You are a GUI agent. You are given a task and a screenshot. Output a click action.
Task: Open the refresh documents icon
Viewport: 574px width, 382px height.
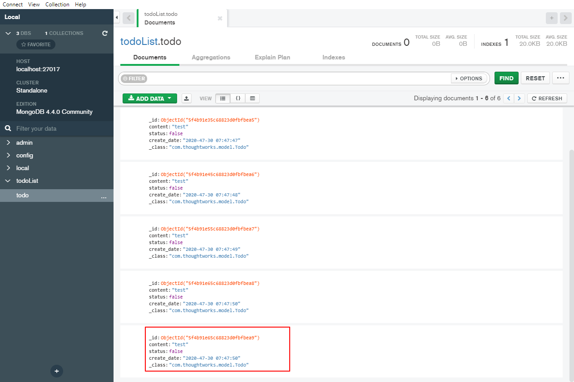547,98
